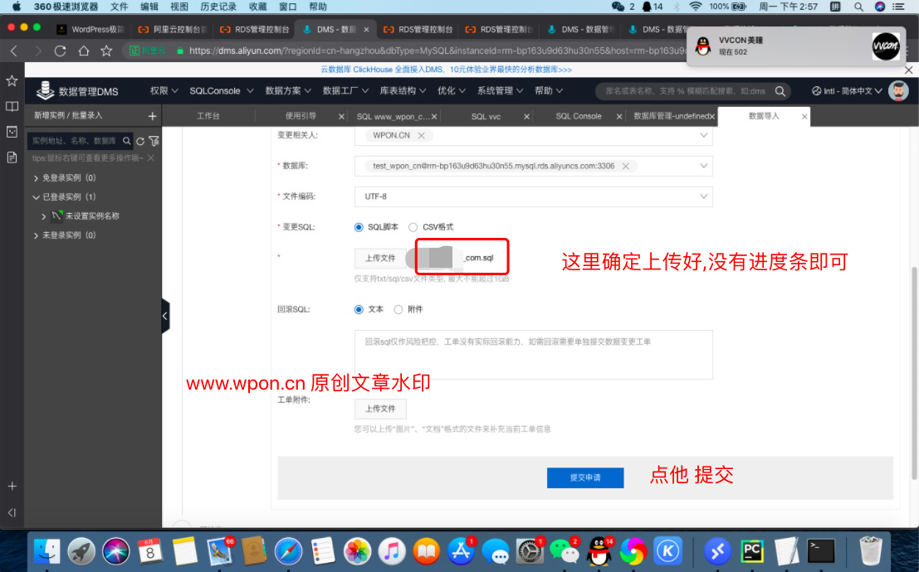Choose 文本 for rollback SQL
Image resolution: width=919 pixels, height=572 pixels.
click(359, 309)
